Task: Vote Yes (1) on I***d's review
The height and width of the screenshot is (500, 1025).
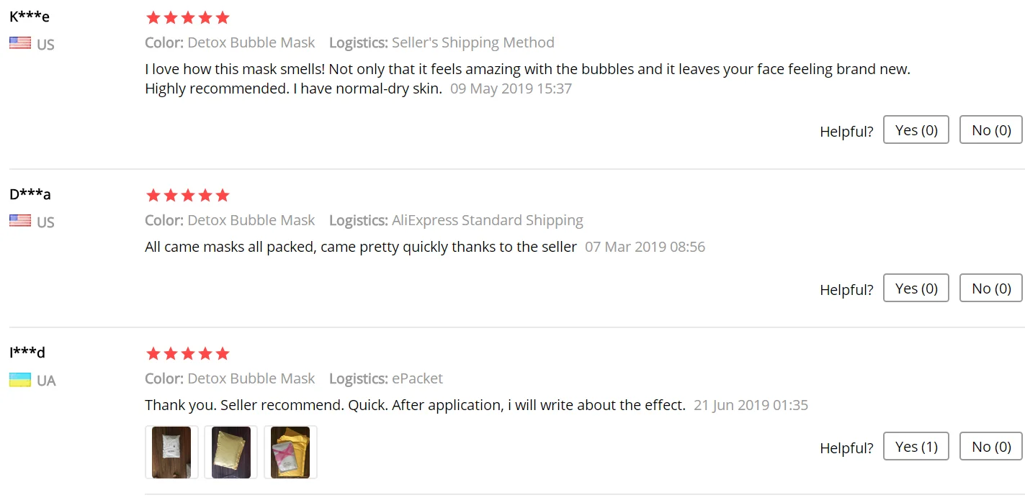Action: point(916,447)
